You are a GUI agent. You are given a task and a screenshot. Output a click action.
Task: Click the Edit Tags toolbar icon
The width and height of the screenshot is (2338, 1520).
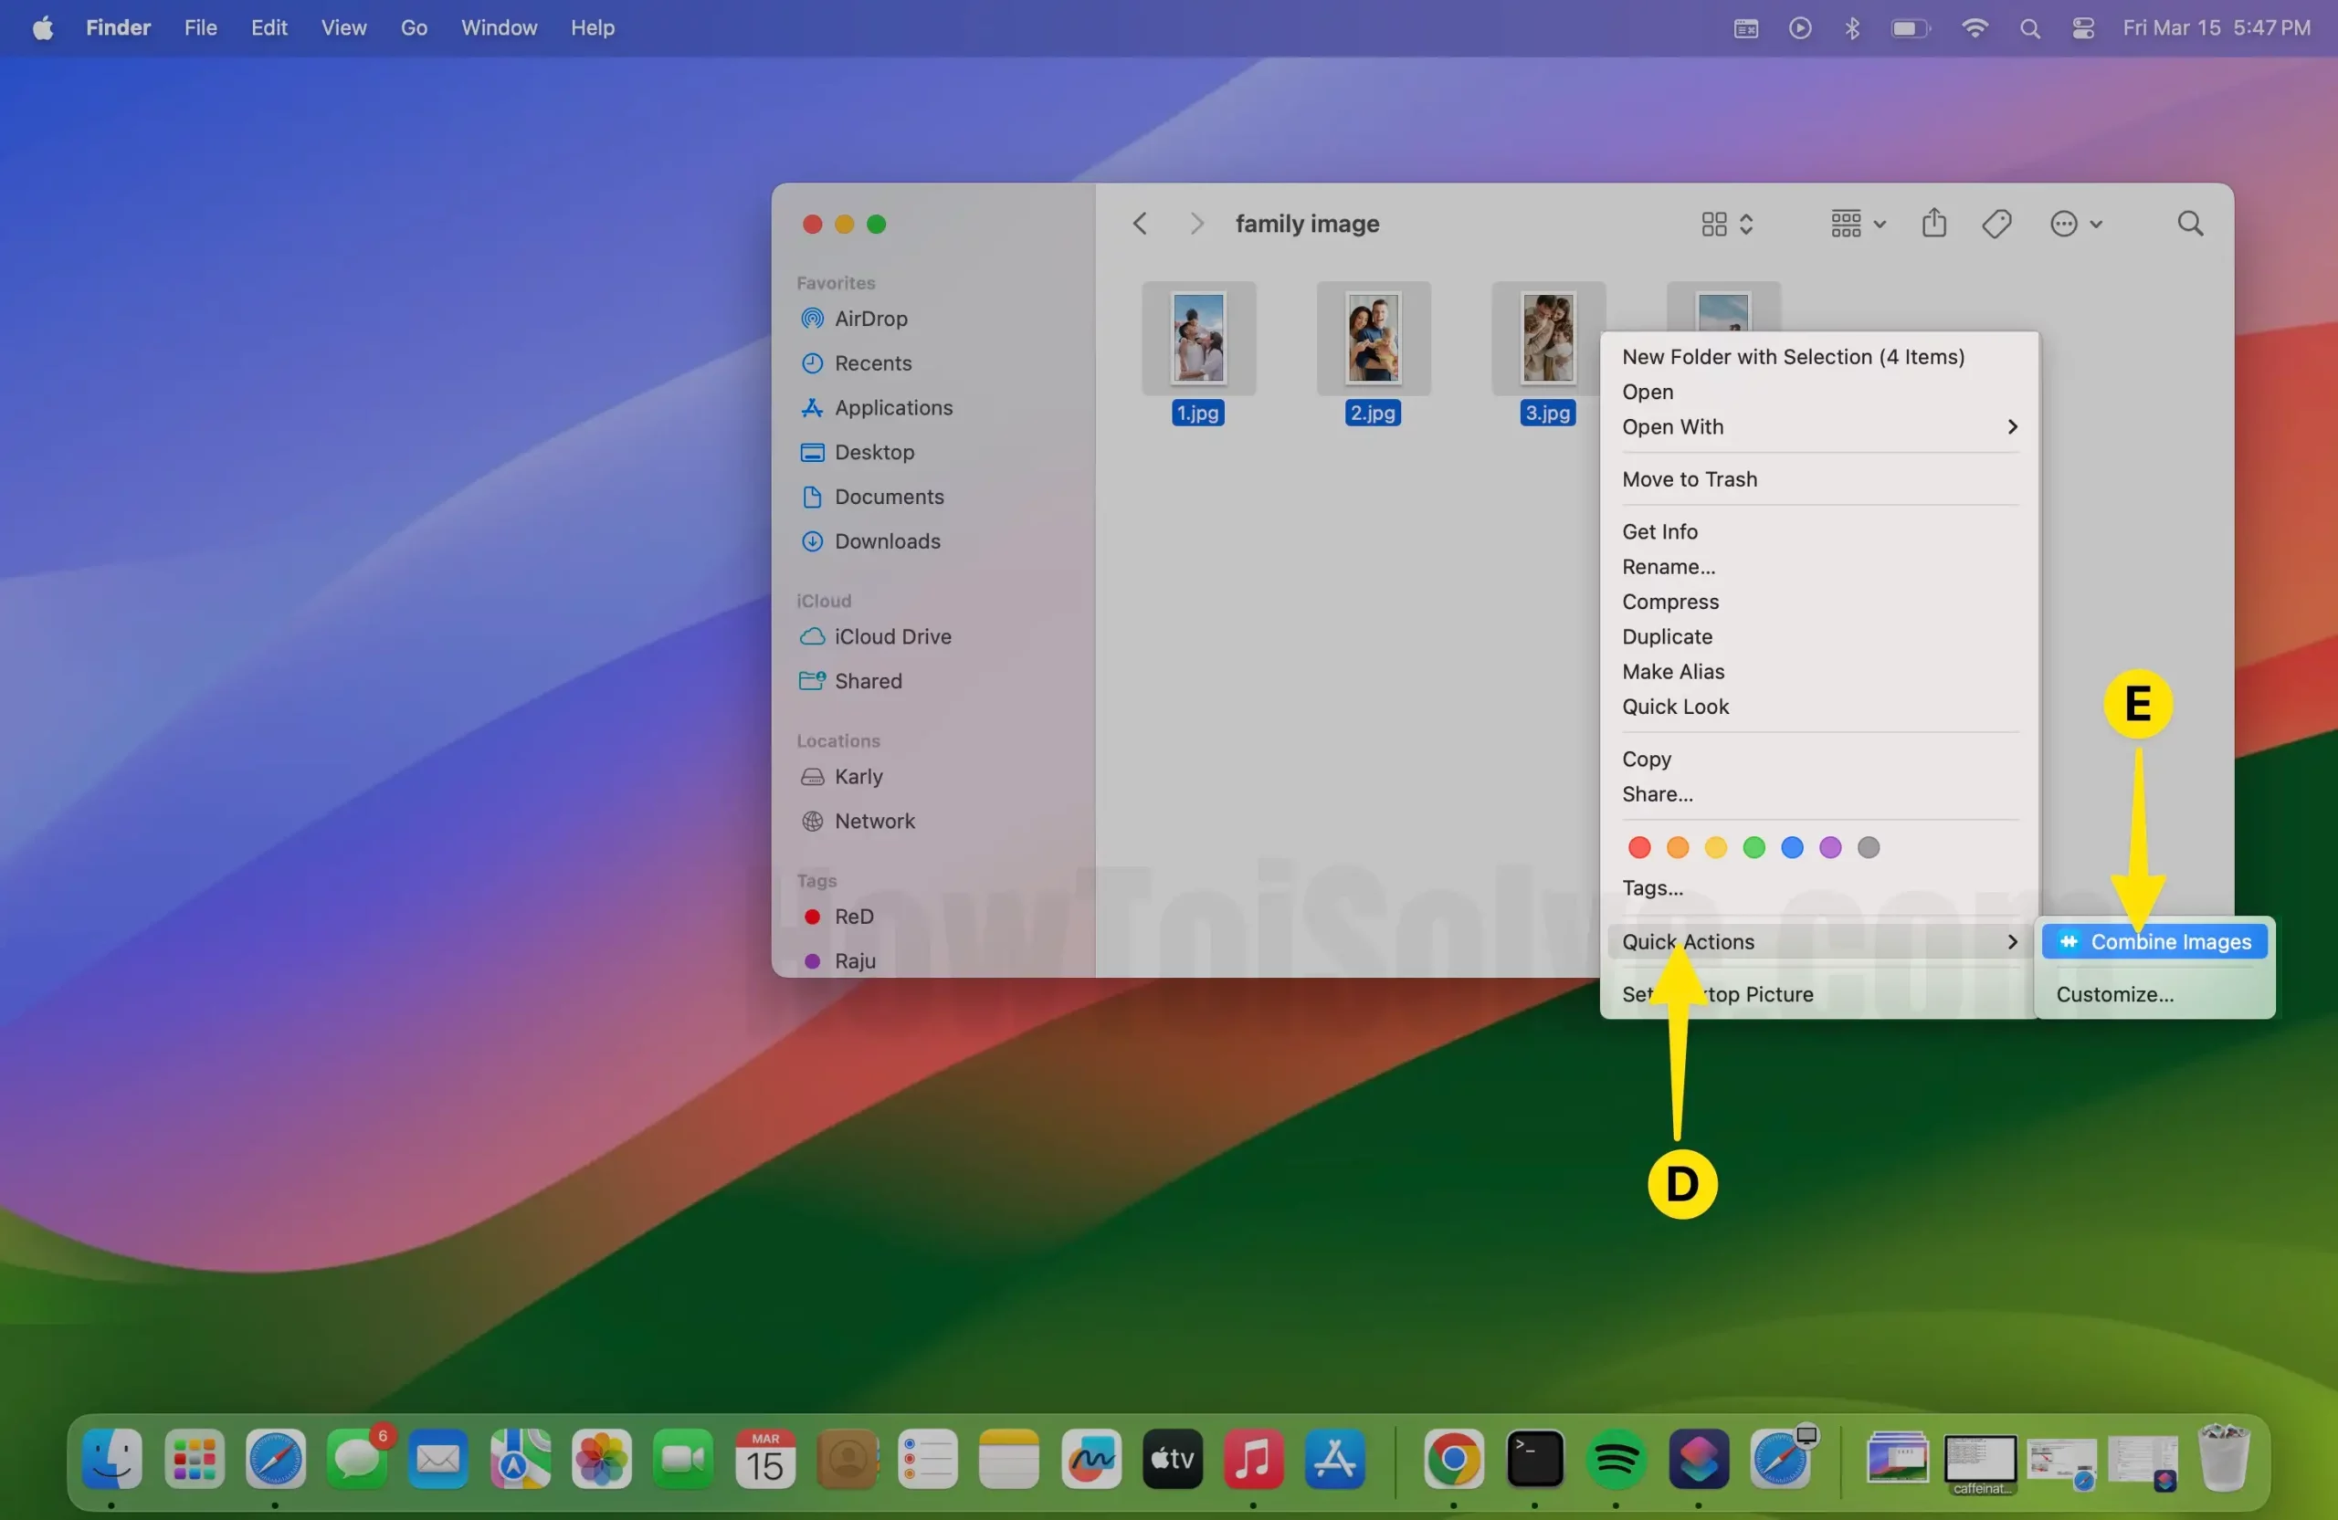coord(1996,224)
